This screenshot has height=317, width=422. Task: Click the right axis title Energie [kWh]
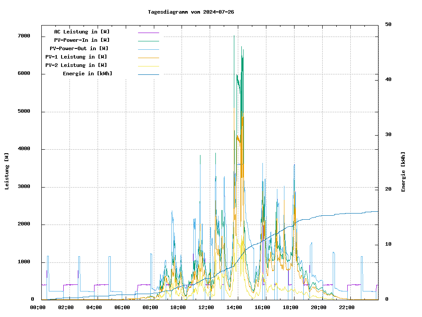pos(403,172)
